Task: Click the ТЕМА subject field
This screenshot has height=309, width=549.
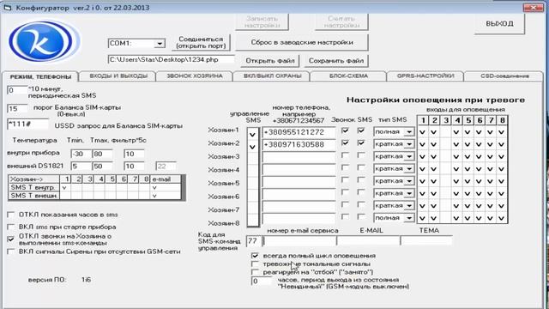Action: 426,241
